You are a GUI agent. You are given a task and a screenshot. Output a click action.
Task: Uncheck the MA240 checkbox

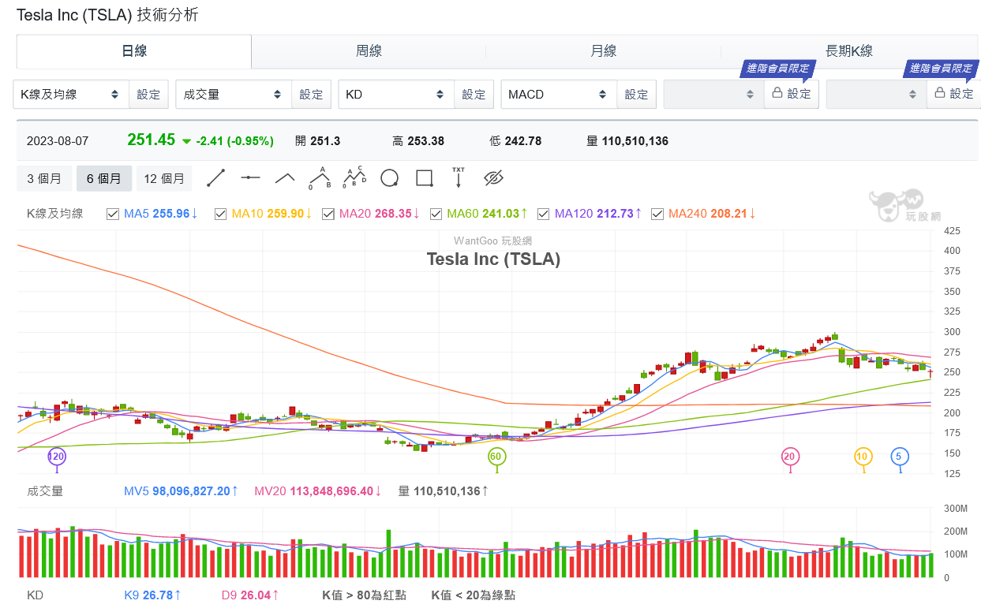(657, 214)
